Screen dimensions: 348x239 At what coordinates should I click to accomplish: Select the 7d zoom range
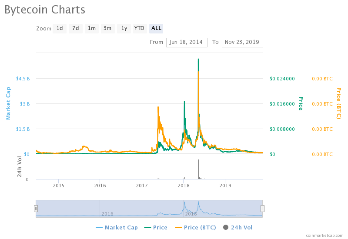(x=75, y=28)
